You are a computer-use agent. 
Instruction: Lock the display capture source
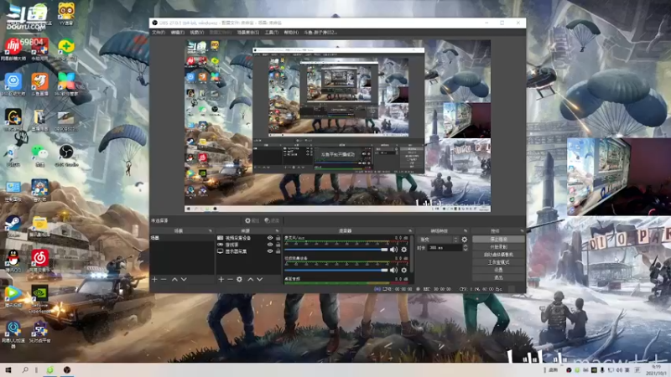point(278,251)
